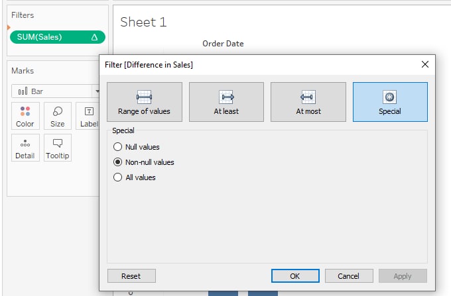This screenshot has width=451, height=296.
Task: Cancel the filter dialog
Action: [x=349, y=276]
